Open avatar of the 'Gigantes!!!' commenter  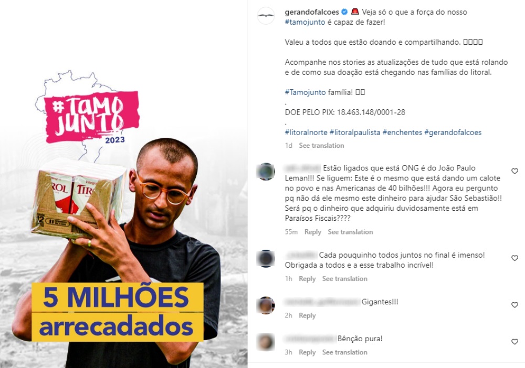pos(266,305)
